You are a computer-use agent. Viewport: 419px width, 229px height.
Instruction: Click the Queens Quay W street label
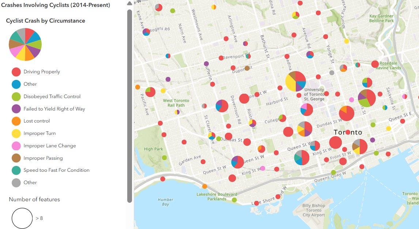(330, 177)
